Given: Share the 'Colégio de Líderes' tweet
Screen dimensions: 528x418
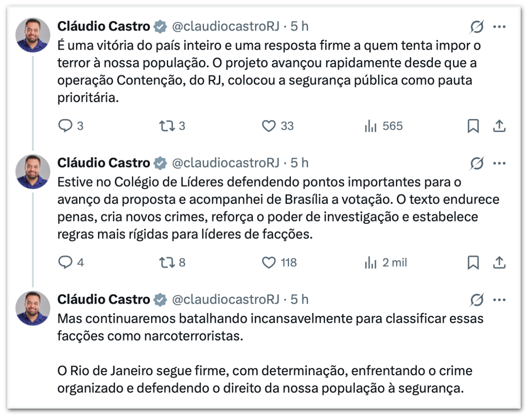Looking at the screenshot, I should 499,263.
